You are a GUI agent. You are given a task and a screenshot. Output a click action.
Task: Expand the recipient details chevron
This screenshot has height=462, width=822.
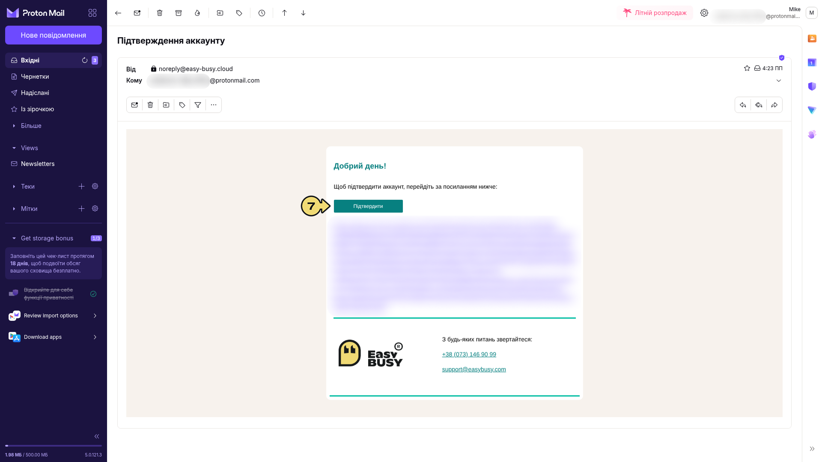(779, 80)
